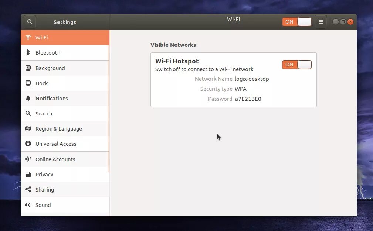373x231 pixels.
Task: Go to Sharing settings
Action: click(x=65, y=190)
